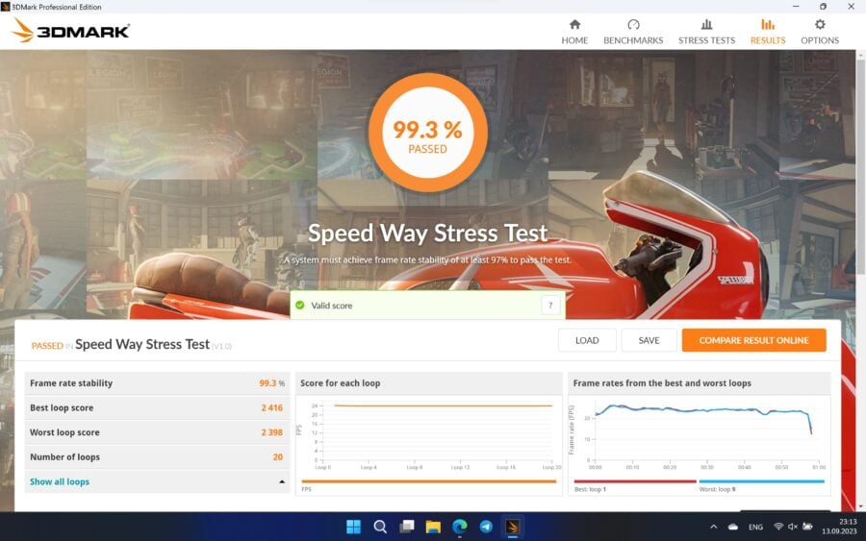The image size is (866, 541).
Task: Open File Explorer from the taskbar
Action: coord(433,527)
